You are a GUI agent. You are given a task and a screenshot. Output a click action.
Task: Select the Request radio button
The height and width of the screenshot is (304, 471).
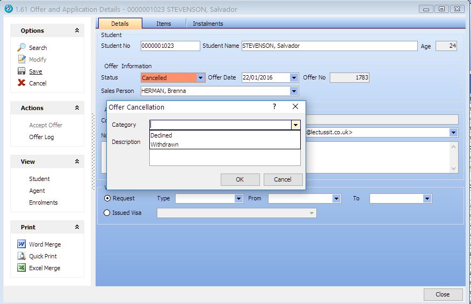pos(106,198)
